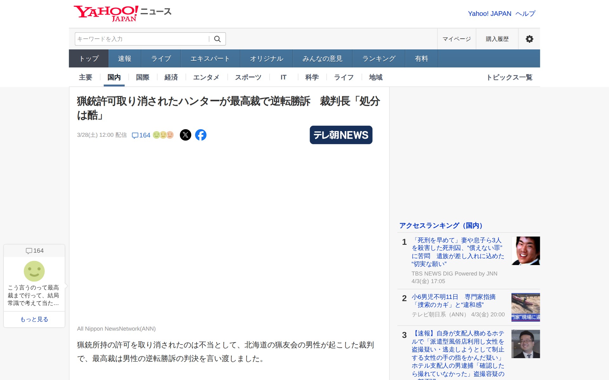Click the search magnifier icon
Screen dimensions: 609x380
point(217,39)
